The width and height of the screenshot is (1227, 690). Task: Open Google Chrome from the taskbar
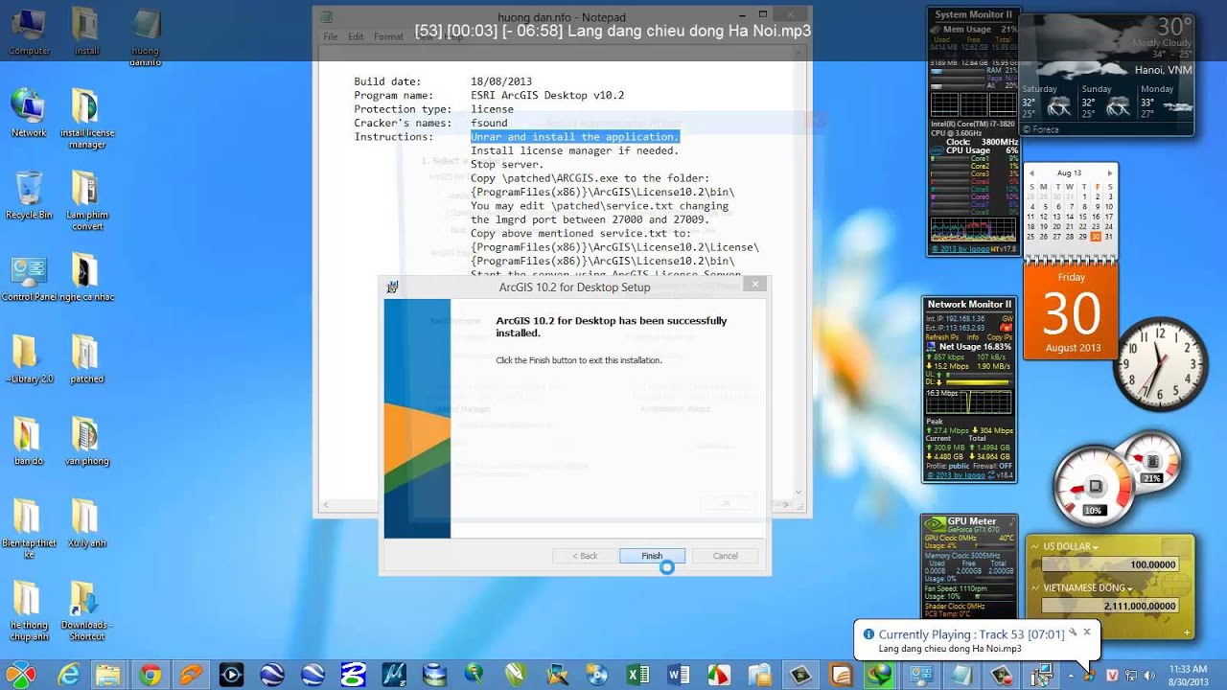pyautogui.click(x=150, y=675)
